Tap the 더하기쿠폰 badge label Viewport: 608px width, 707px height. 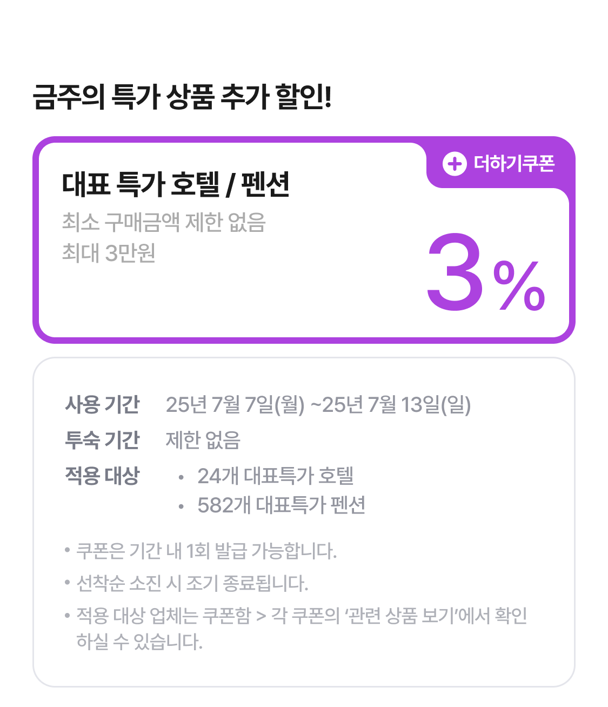coord(514,163)
